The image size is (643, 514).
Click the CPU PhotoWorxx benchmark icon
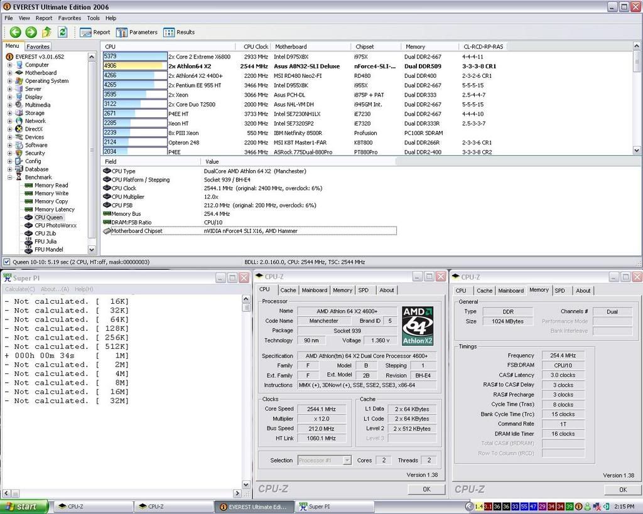29,225
